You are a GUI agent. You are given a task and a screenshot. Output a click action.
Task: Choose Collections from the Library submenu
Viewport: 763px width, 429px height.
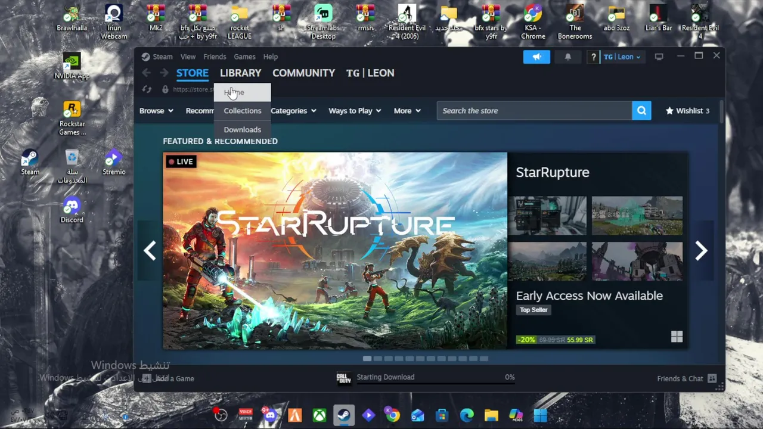click(243, 111)
